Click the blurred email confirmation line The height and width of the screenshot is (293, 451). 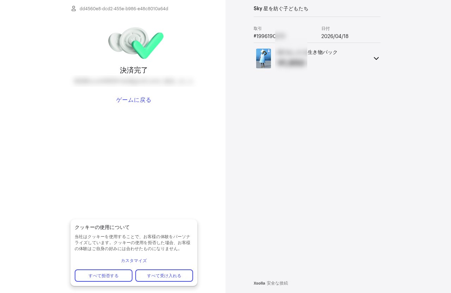click(x=133, y=81)
